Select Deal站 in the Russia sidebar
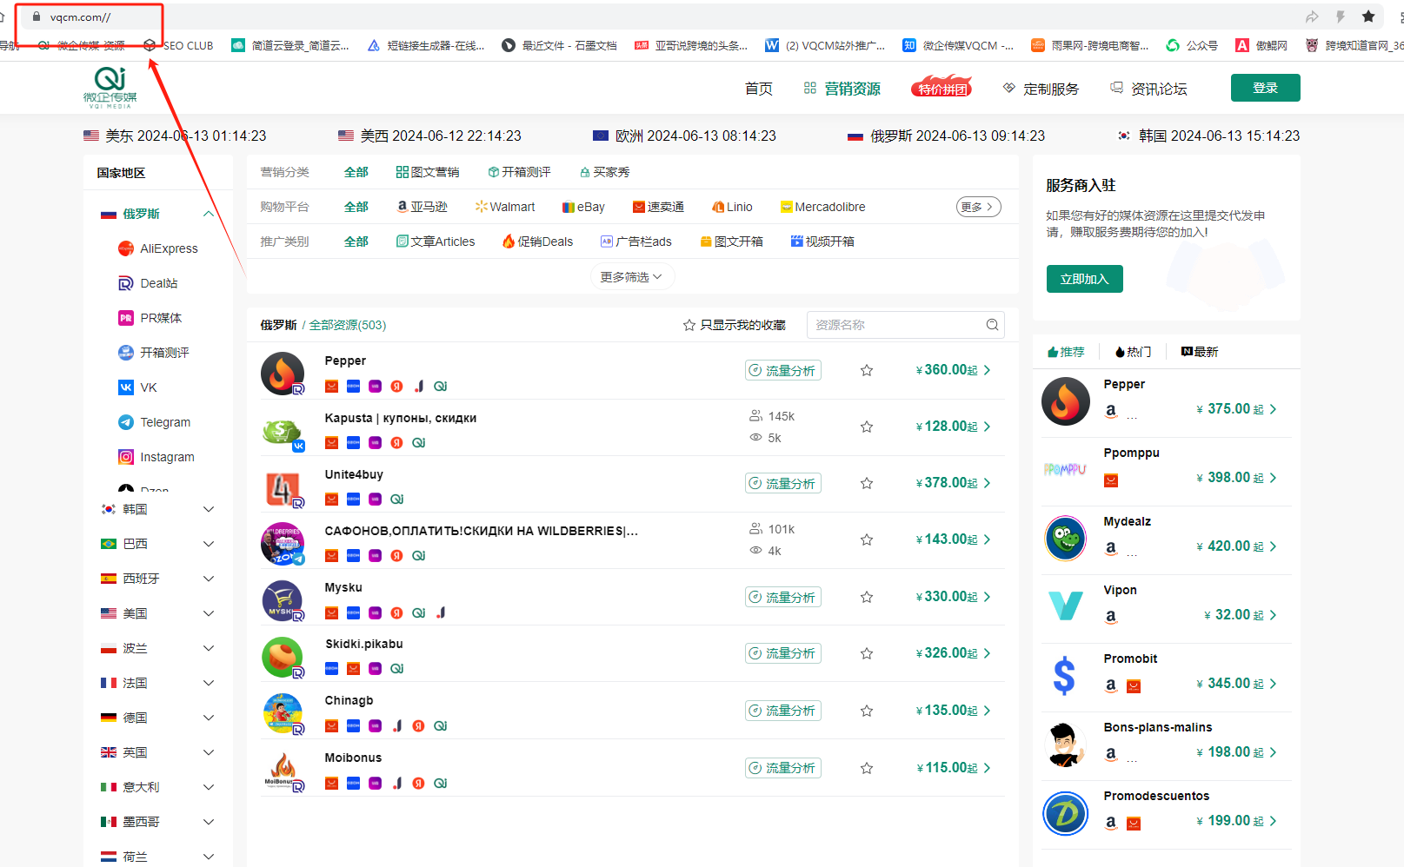The width and height of the screenshot is (1404, 867). point(148,283)
